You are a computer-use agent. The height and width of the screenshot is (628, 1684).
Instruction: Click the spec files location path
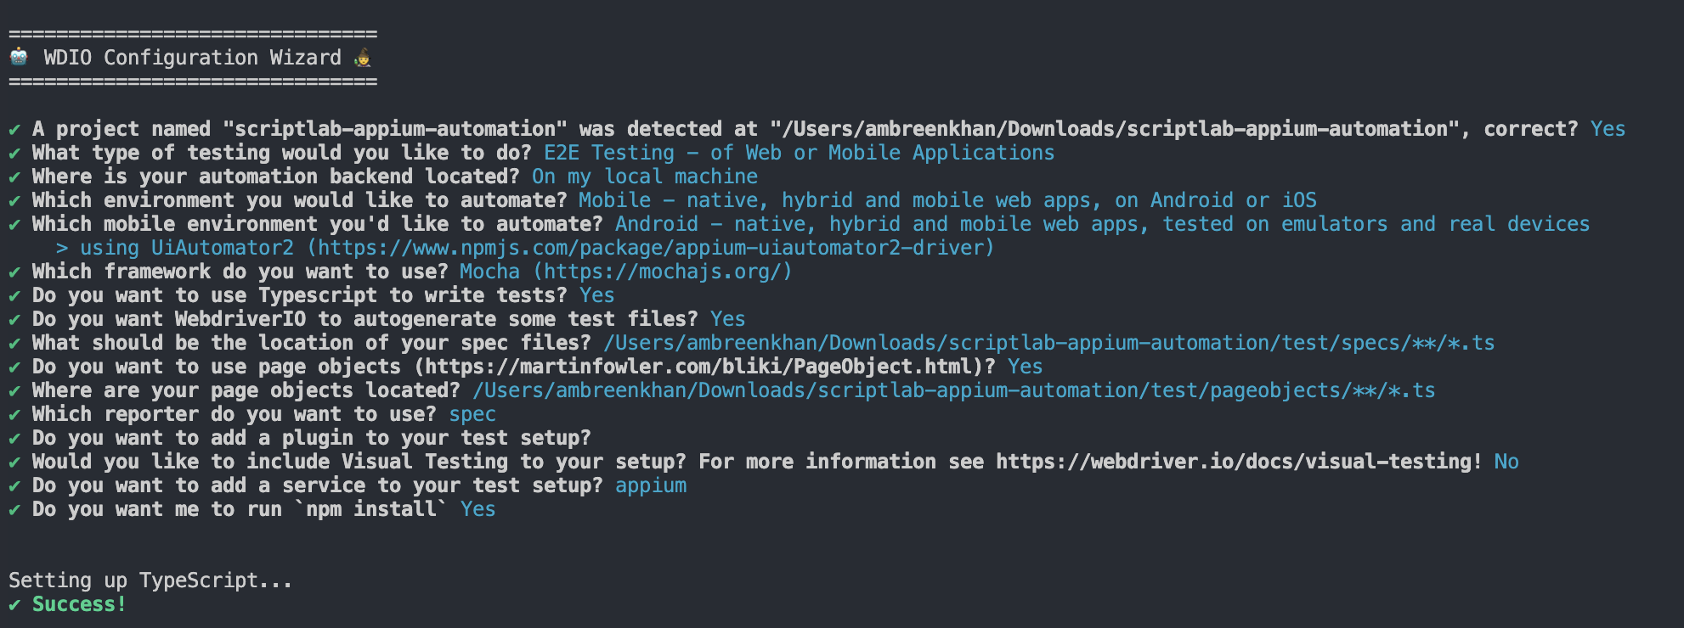pyautogui.click(x=1048, y=343)
